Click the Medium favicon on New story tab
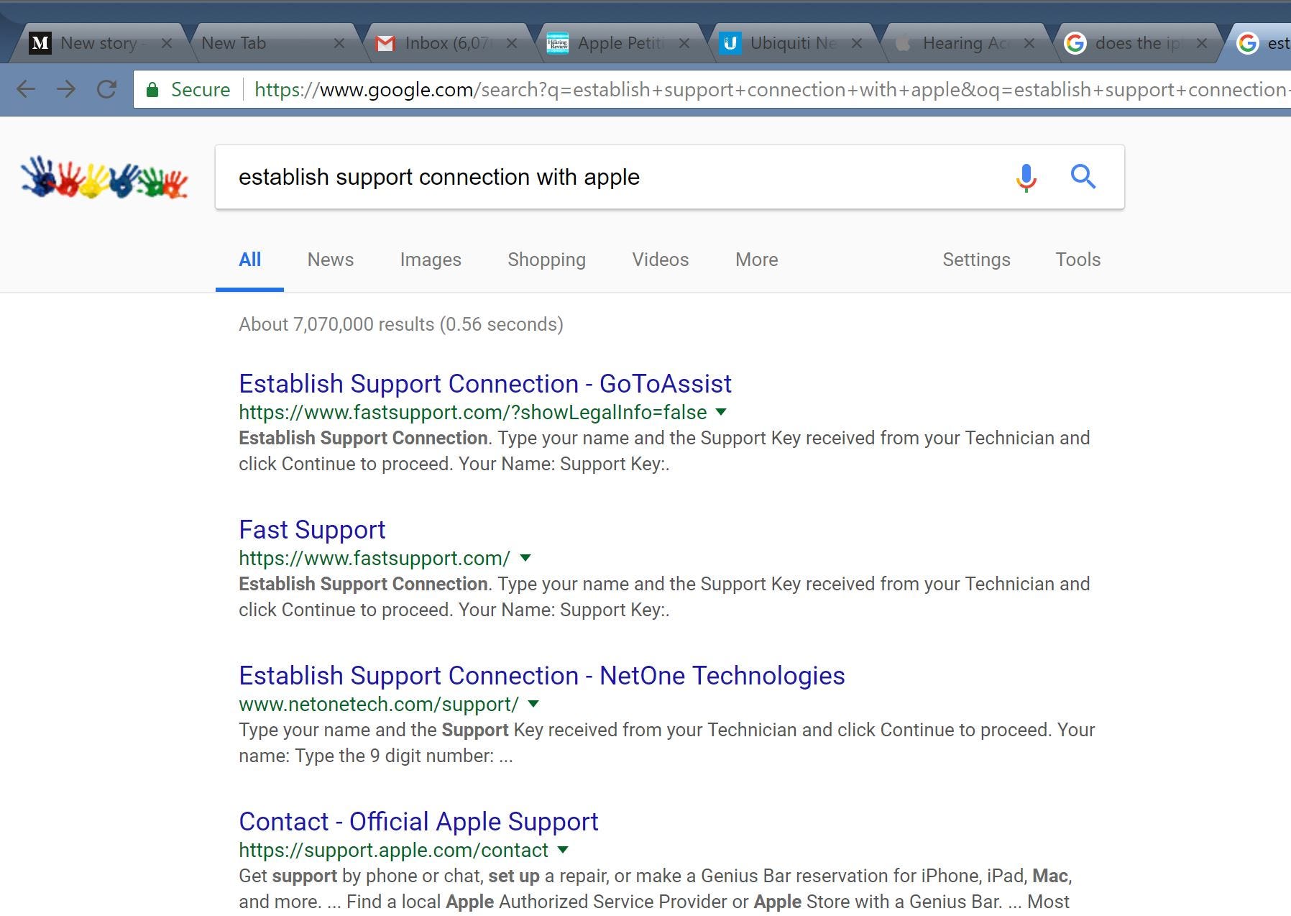The height and width of the screenshot is (916, 1291). coord(40,43)
